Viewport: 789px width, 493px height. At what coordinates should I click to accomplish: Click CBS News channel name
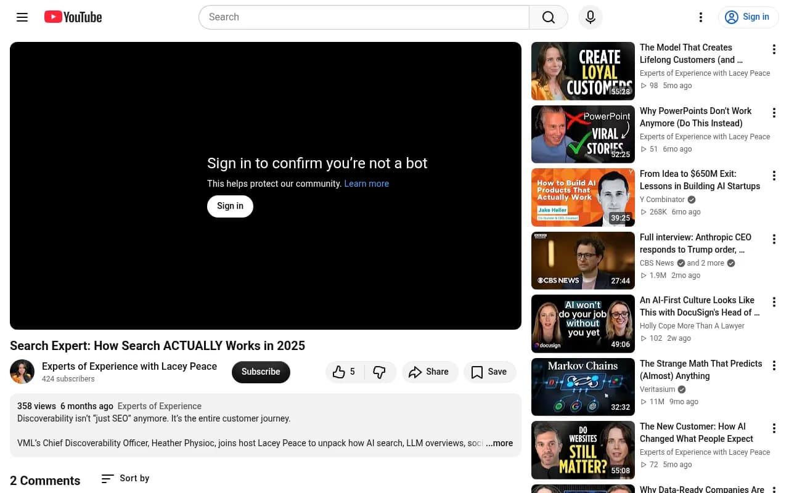click(657, 263)
